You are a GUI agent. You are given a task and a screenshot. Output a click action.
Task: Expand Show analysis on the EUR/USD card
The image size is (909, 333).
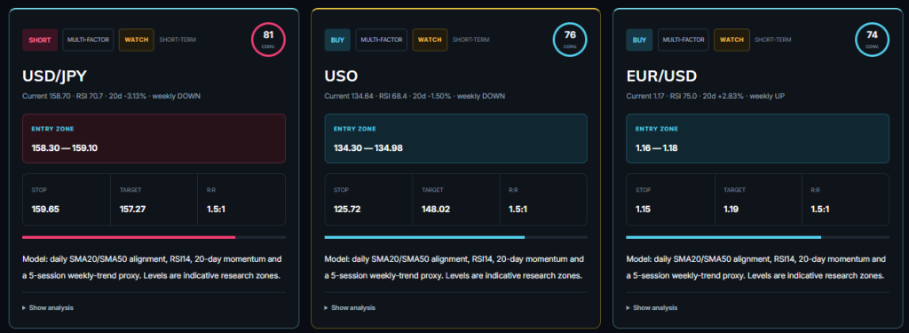652,307
